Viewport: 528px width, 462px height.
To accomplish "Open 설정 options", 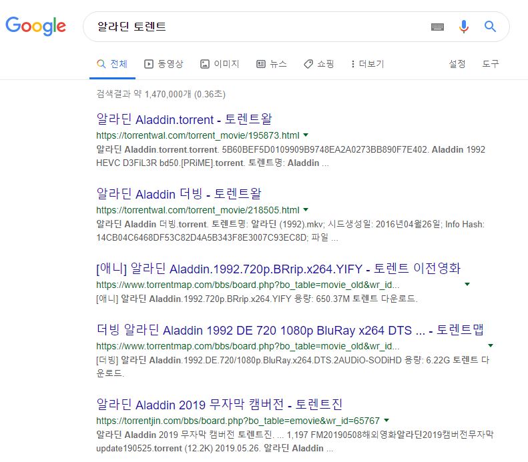I will click(457, 64).
